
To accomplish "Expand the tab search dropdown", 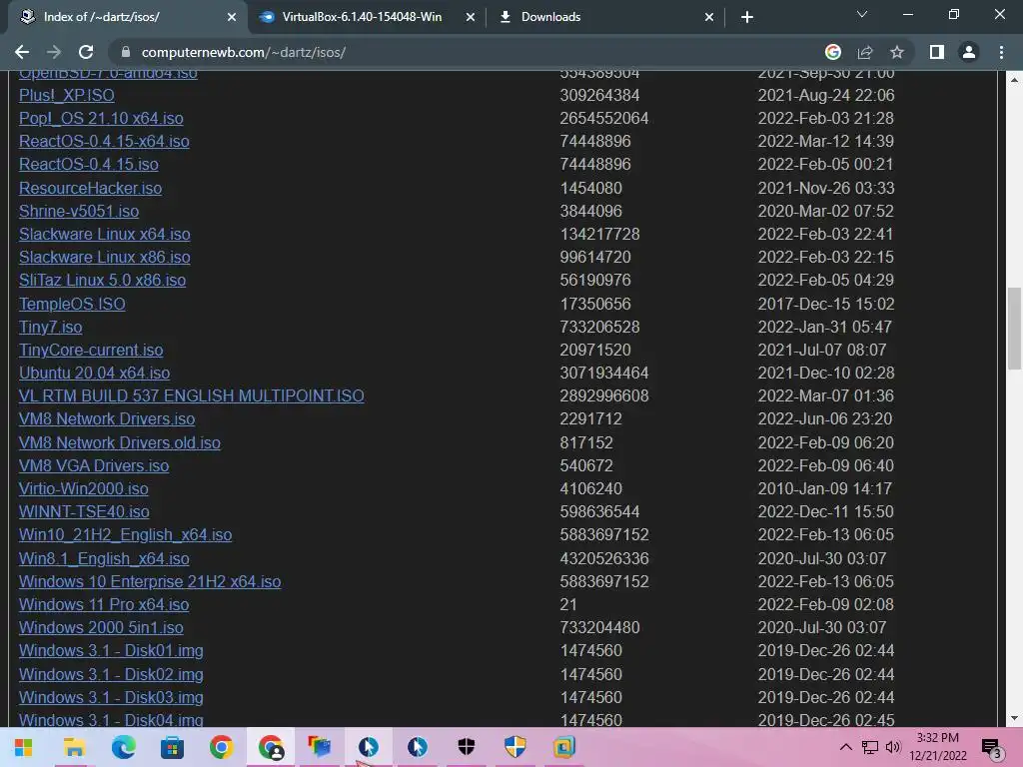I will pos(862,14).
